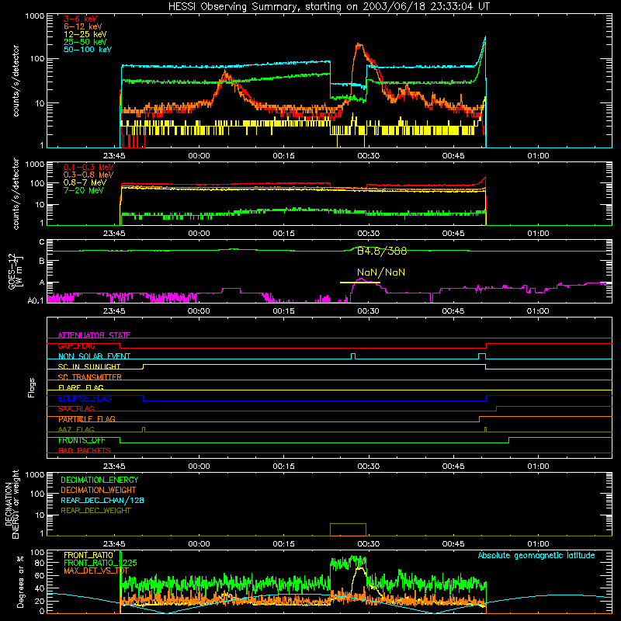Select the 6-12 keV legend label

click(x=82, y=26)
